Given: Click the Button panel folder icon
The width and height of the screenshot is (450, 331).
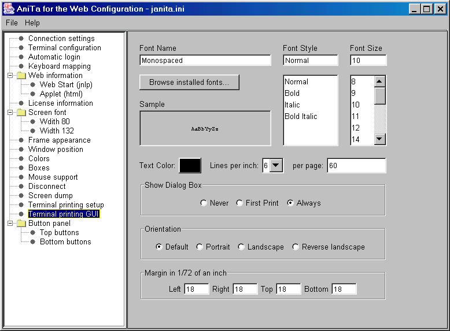Looking at the screenshot, I should 21,224.
